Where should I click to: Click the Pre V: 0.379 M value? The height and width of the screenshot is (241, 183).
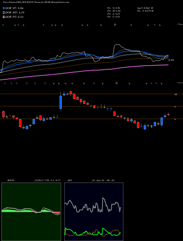click(145, 11)
